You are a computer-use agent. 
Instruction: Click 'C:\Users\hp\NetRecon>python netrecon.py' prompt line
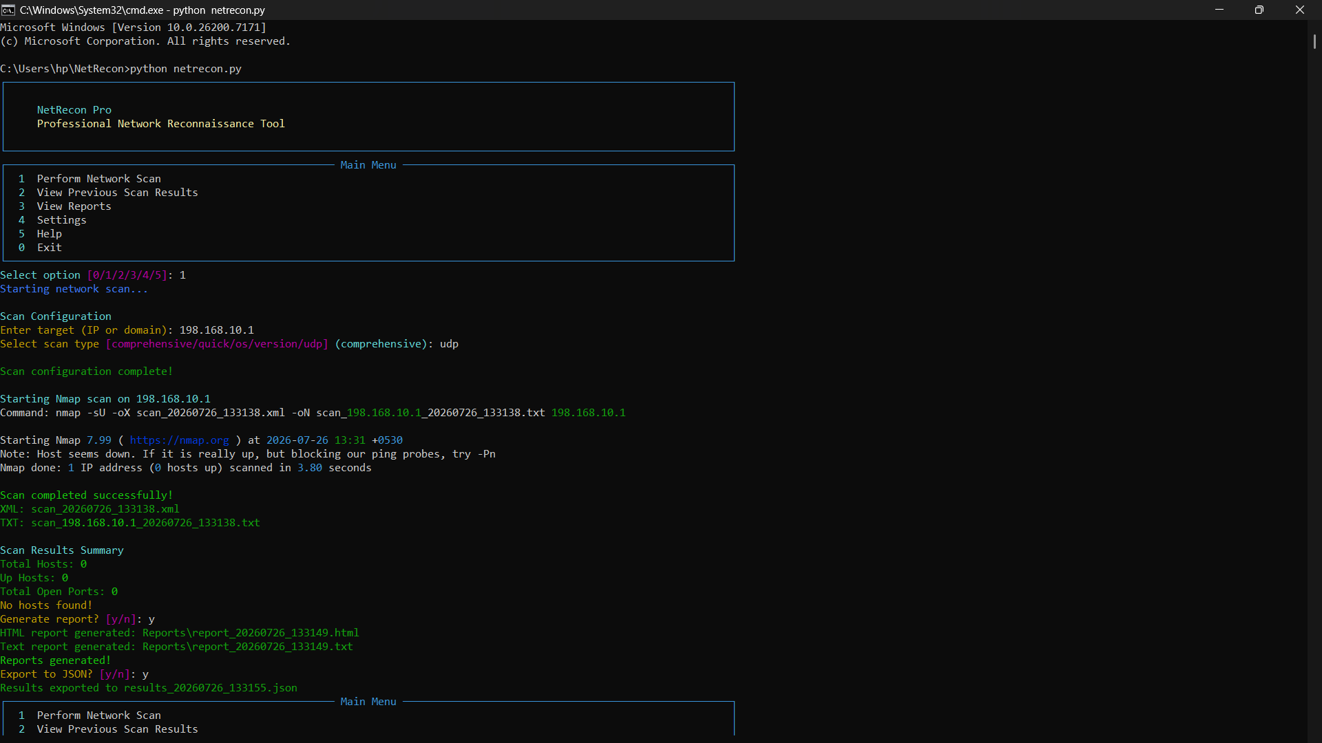pos(120,69)
